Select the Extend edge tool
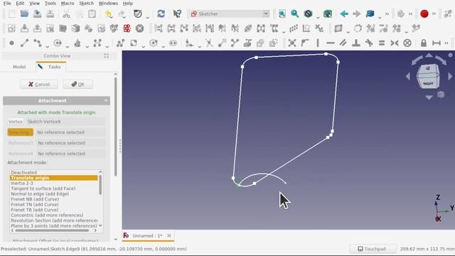Image resolution: width=455 pixels, height=256 pixels. pos(222,43)
